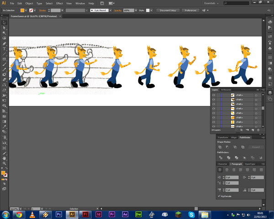Select the Type tool

[4, 48]
